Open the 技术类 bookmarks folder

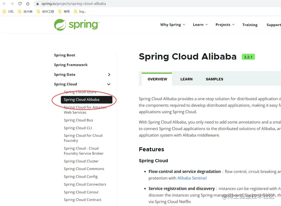25,12
